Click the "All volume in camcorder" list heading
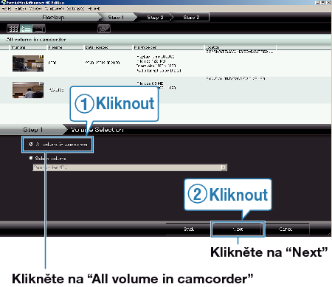Screen dimensions: 332x287 36,39
